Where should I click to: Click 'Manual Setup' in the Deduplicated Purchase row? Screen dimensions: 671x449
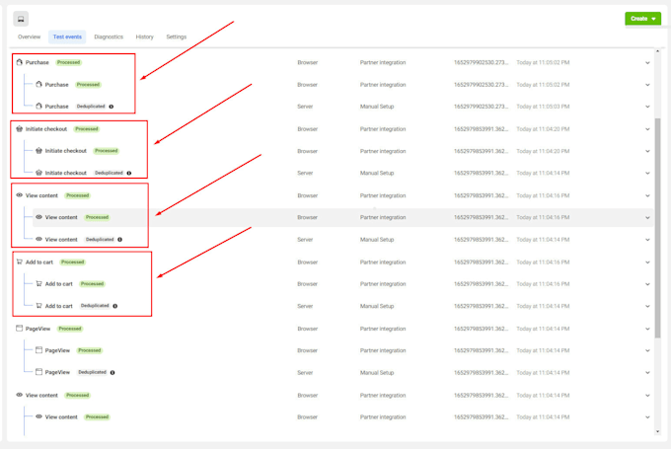(377, 107)
